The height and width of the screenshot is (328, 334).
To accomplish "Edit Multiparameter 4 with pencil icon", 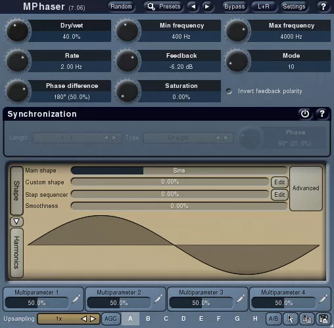I will (323, 299).
